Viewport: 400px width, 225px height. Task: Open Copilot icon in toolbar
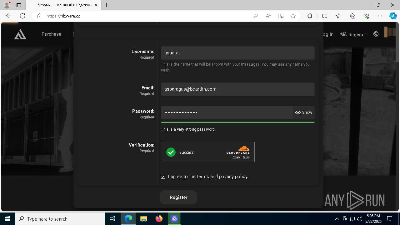pos(393,16)
